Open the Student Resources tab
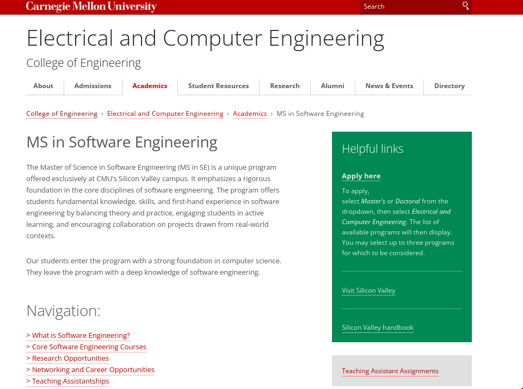The image size is (523, 389). tap(218, 86)
